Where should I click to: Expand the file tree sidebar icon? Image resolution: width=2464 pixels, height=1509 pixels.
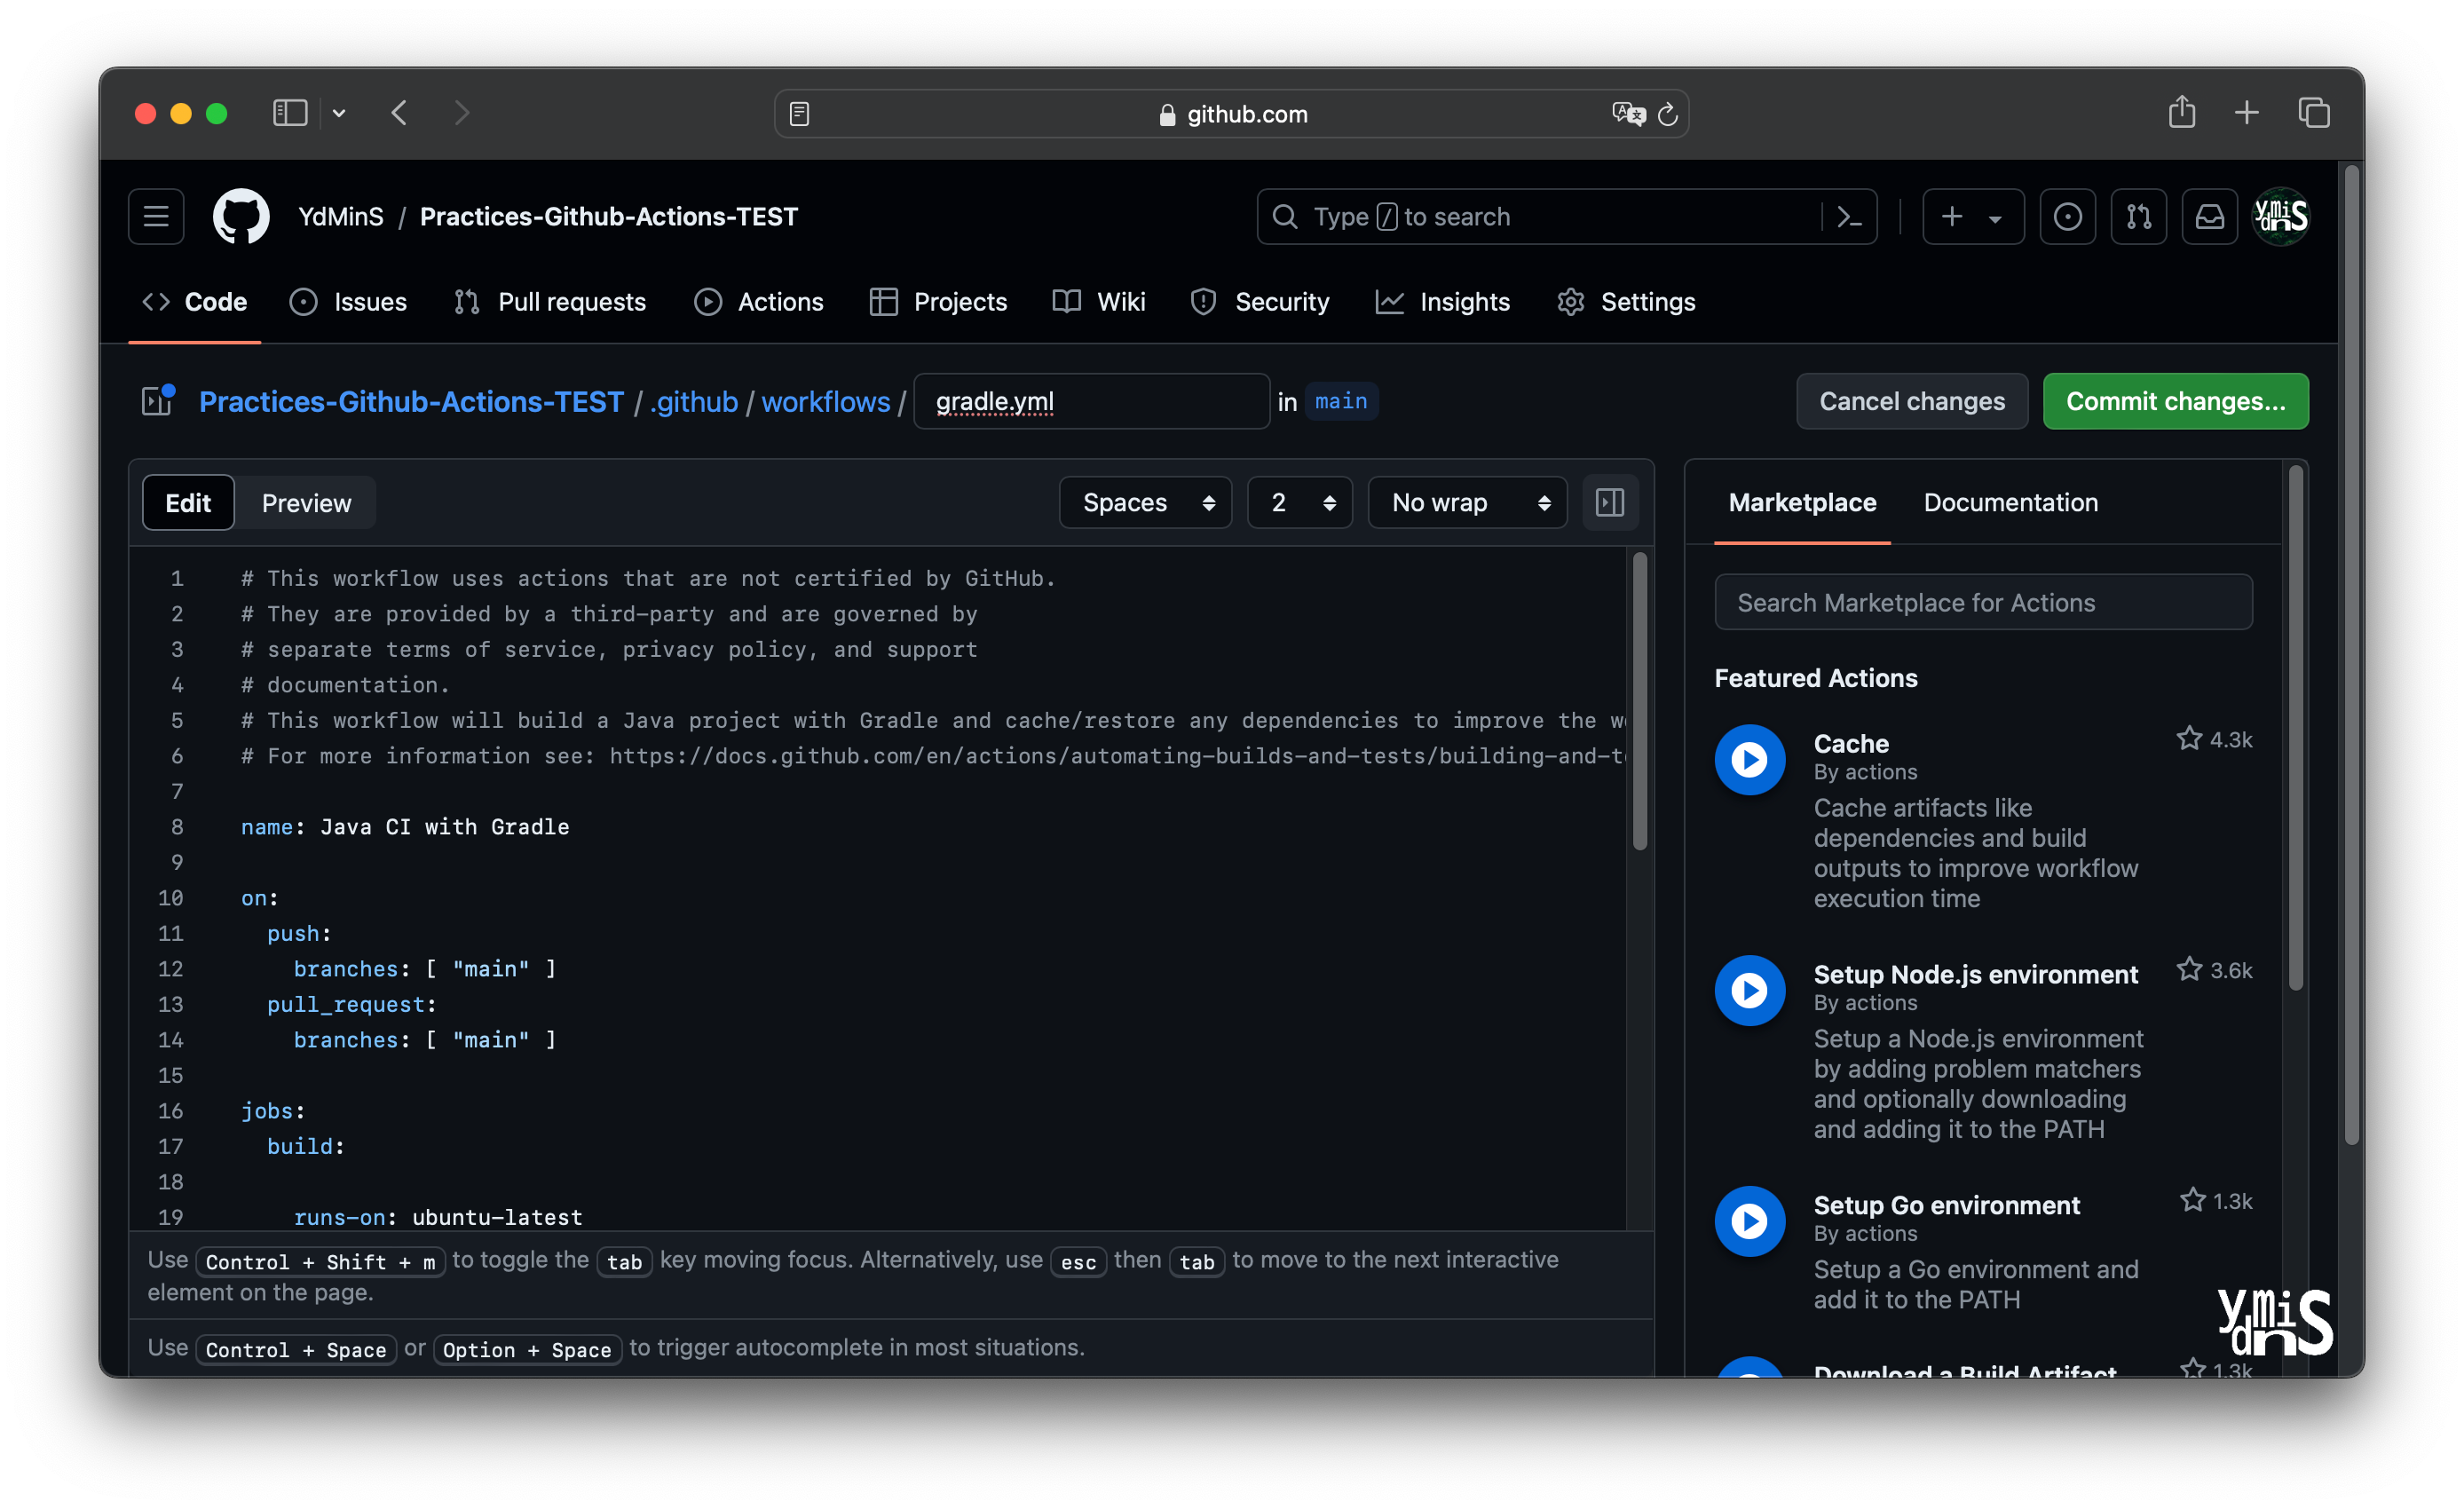pos(157,401)
